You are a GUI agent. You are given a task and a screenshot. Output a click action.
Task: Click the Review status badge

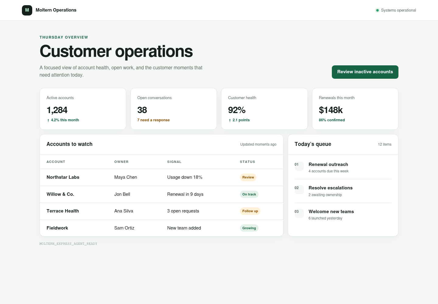(248, 177)
